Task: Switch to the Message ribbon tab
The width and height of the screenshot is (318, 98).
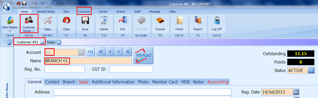Action: click(x=155, y=12)
